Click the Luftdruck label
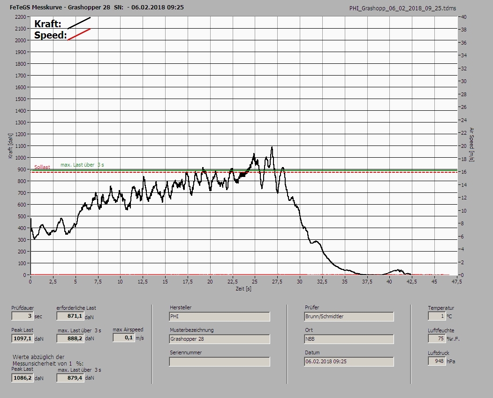Screen dimensions: 493x398 [x=438, y=352]
